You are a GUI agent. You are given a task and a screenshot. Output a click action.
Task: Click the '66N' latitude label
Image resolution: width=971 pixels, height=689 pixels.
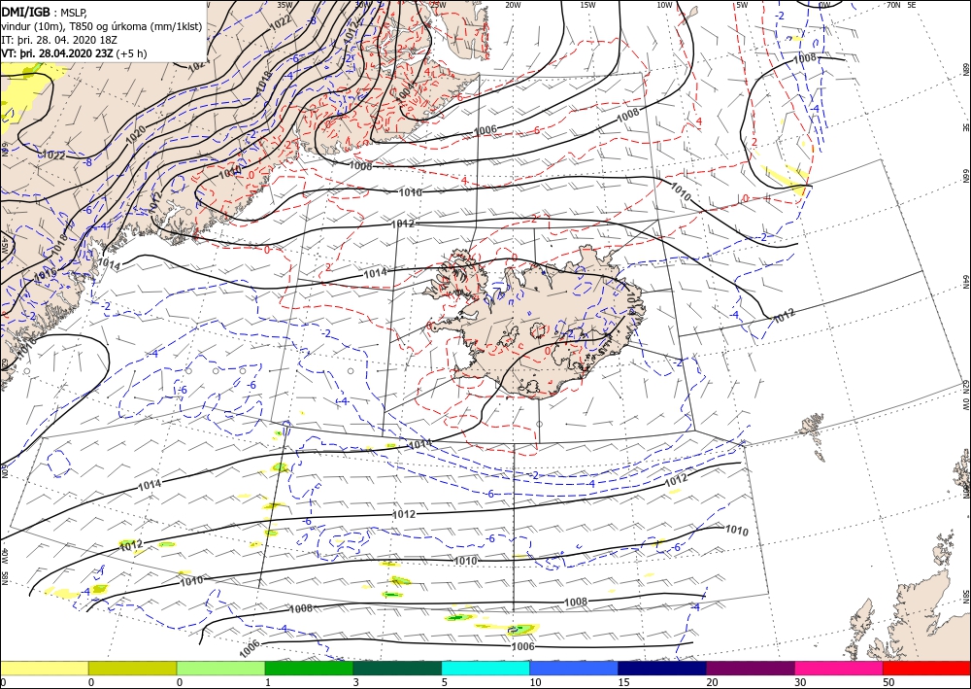[x=965, y=176]
